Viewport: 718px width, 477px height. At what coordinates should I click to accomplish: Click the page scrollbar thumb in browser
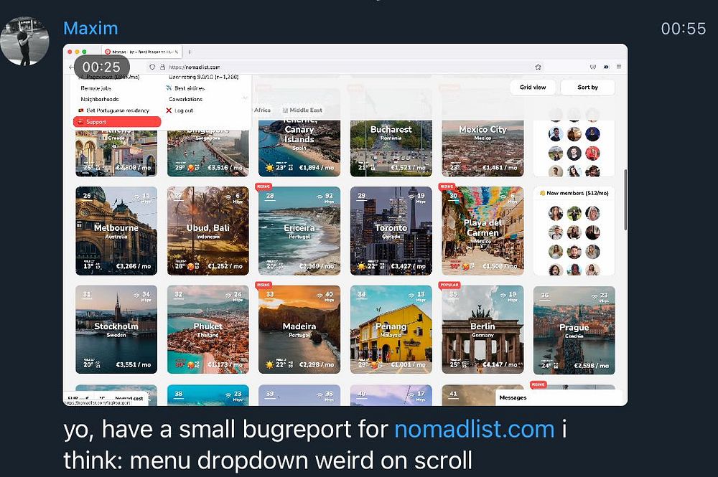click(625, 200)
